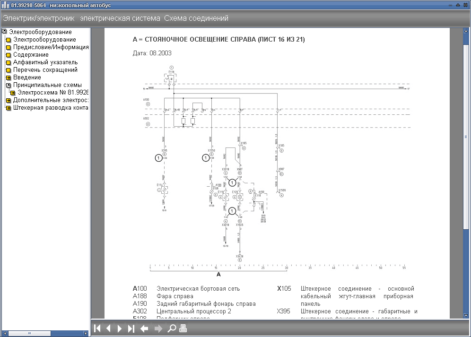Click the Дата: 08.2003 text
The height and width of the screenshot is (337, 471).
(152, 53)
